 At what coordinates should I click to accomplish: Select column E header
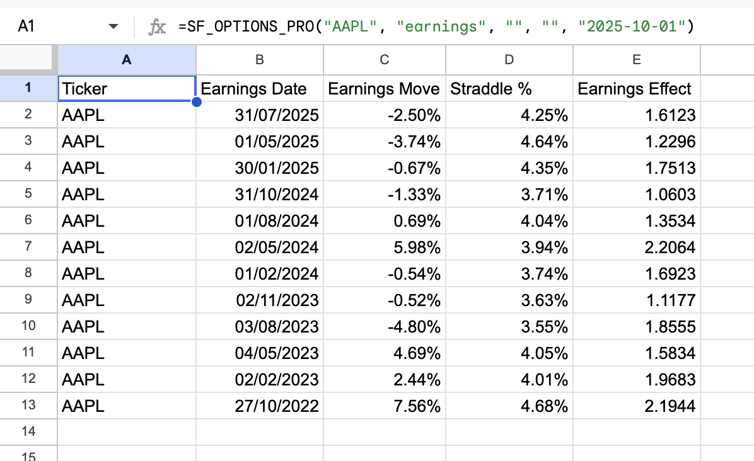637,60
